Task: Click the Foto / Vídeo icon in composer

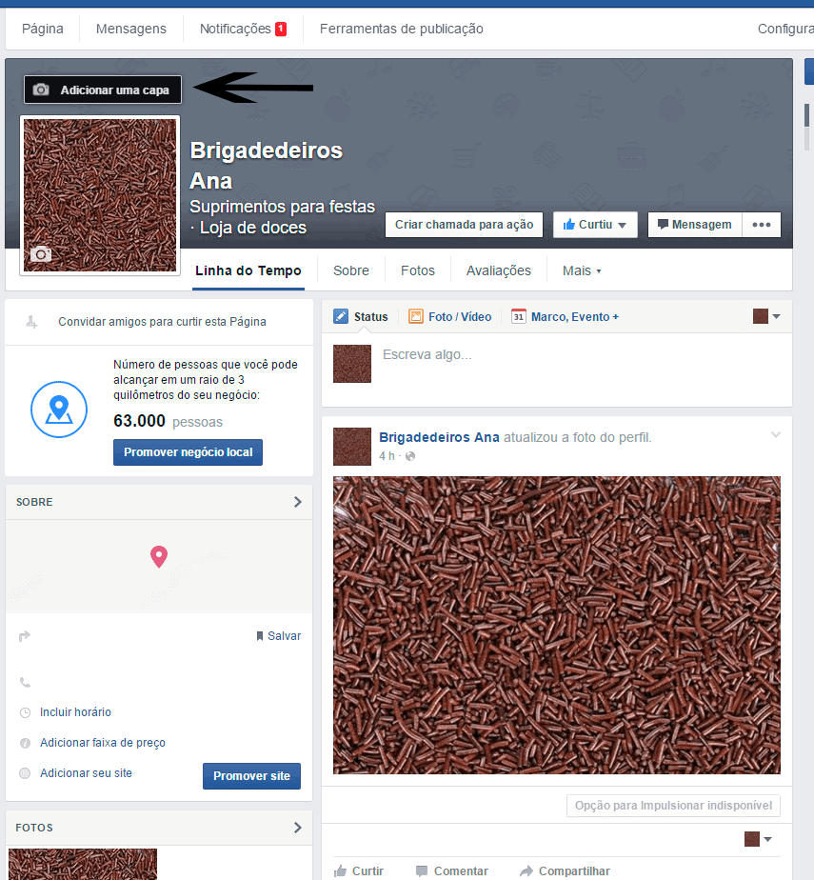Action: click(416, 316)
